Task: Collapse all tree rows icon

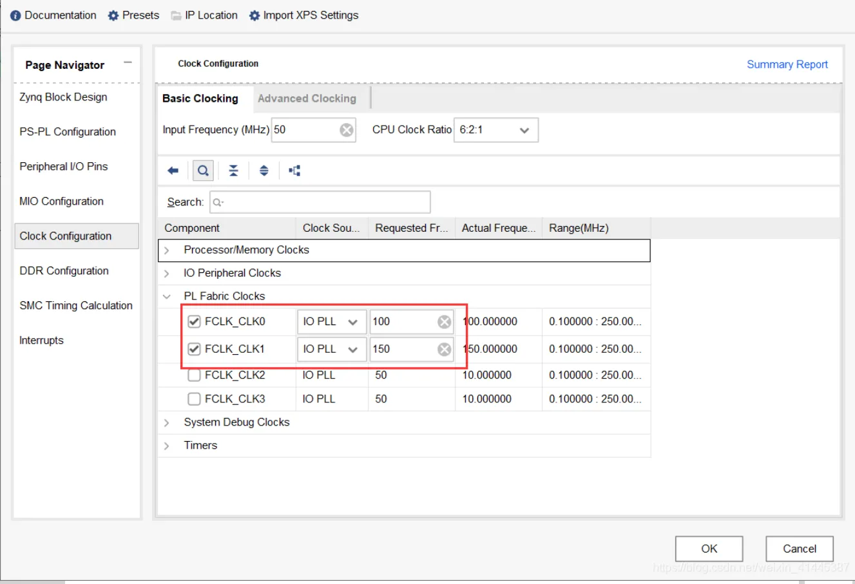Action: pos(233,171)
